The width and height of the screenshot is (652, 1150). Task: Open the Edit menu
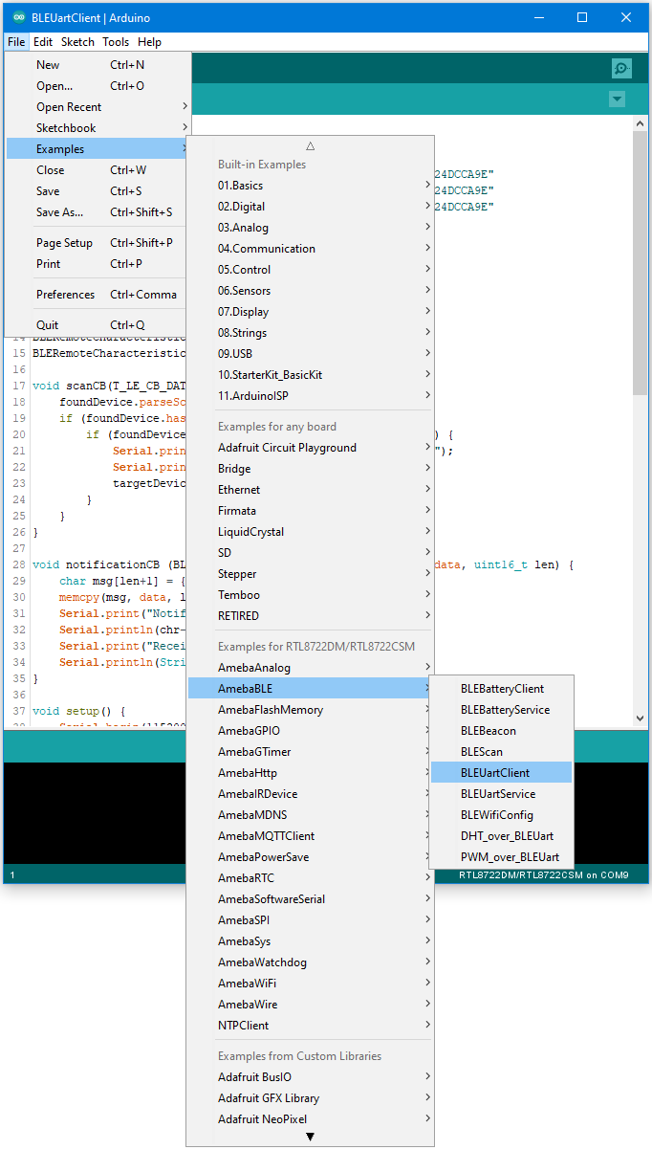click(x=43, y=42)
